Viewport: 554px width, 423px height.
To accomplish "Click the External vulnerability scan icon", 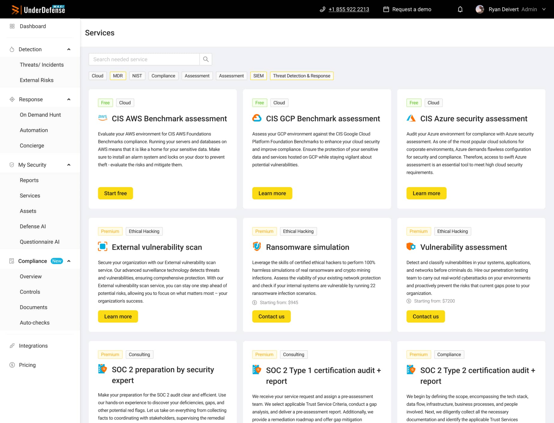I will point(103,246).
